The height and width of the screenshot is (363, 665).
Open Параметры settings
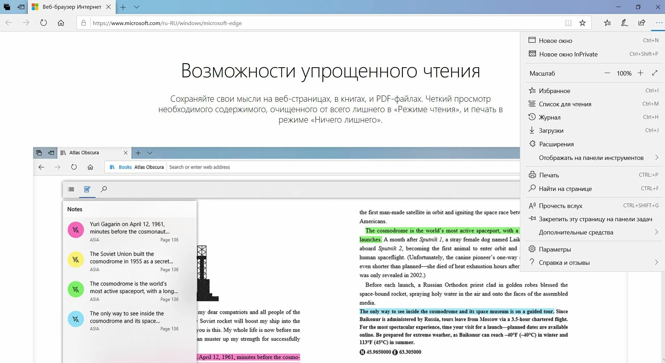click(593, 249)
